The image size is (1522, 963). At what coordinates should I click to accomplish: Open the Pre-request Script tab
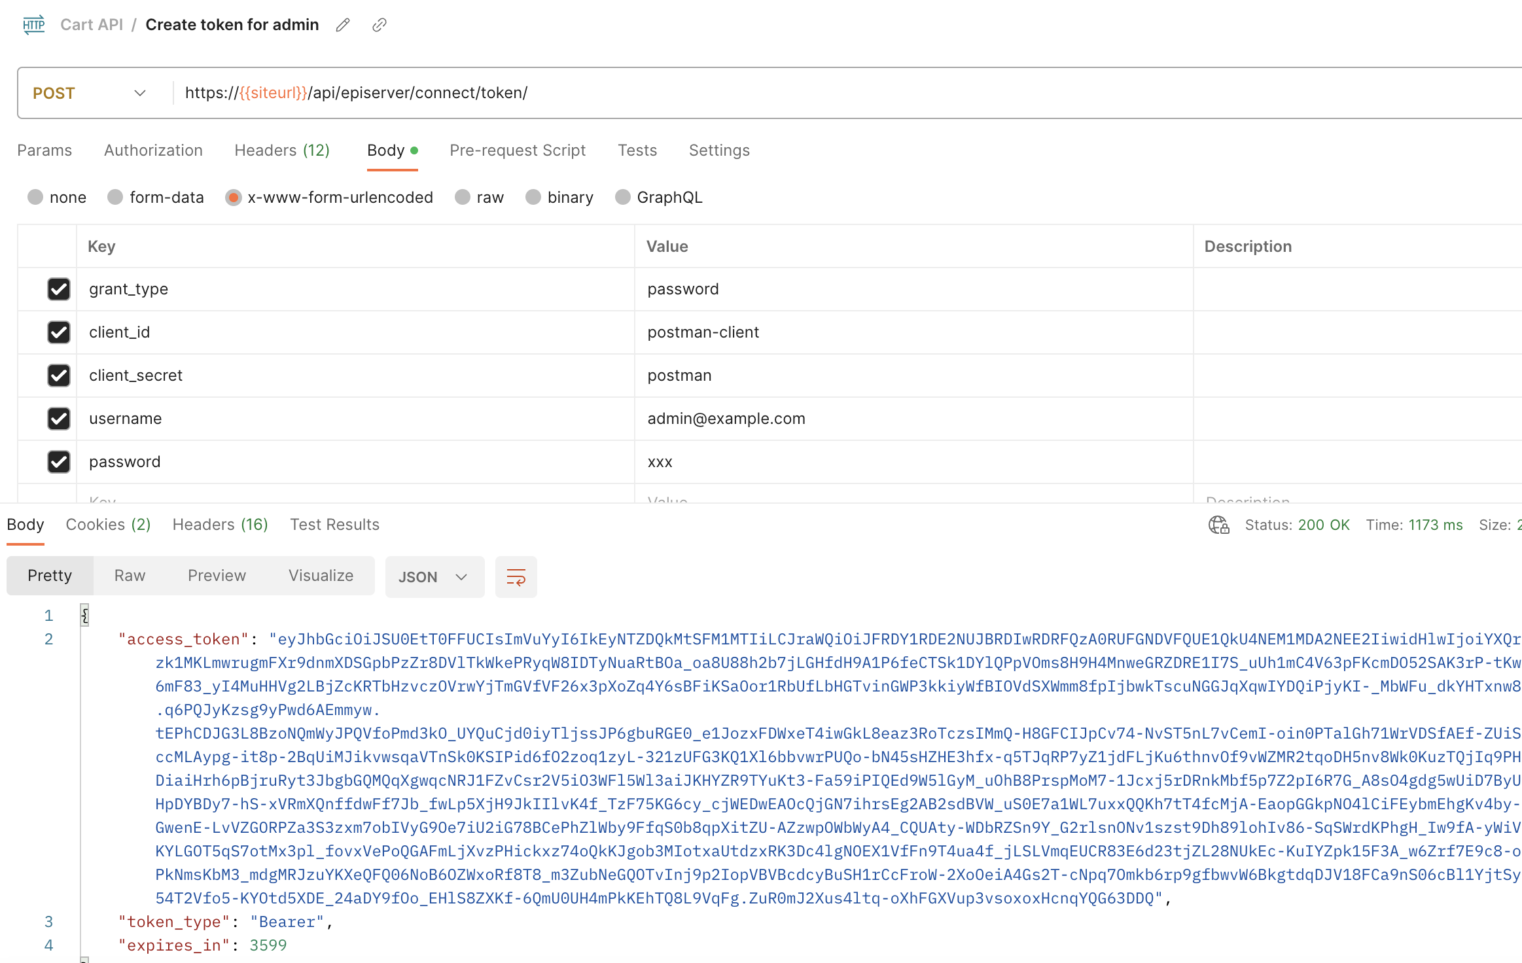tap(517, 150)
